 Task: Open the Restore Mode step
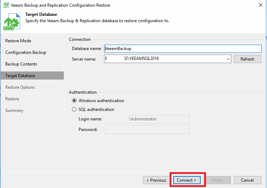point(18,41)
